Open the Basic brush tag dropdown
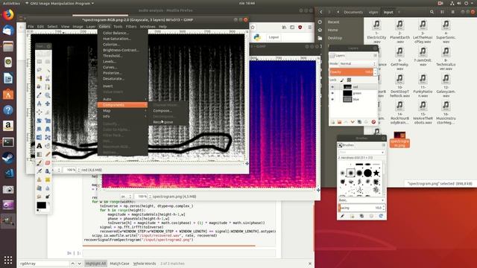The height and width of the screenshot is (268, 477). click(x=361, y=200)
